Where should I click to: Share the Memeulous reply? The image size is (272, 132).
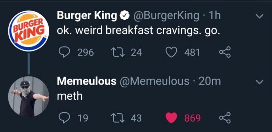(225, 118)
